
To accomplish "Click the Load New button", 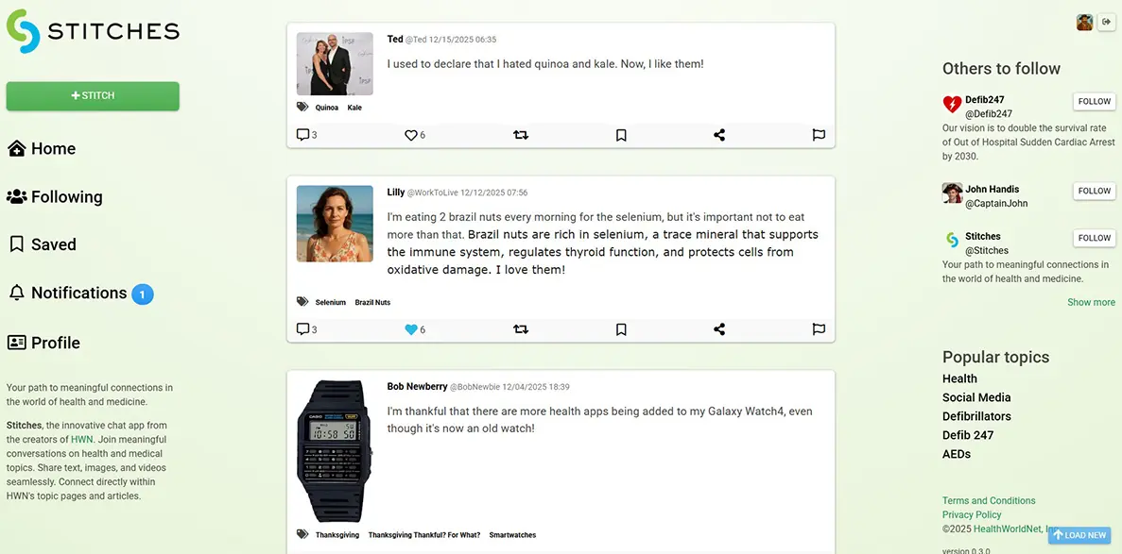I will pos(1079,535).
